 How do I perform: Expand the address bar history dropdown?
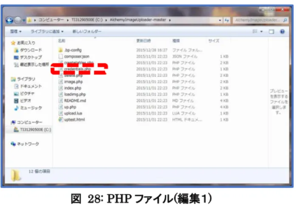pyautogui.click(x=220, y=20)
